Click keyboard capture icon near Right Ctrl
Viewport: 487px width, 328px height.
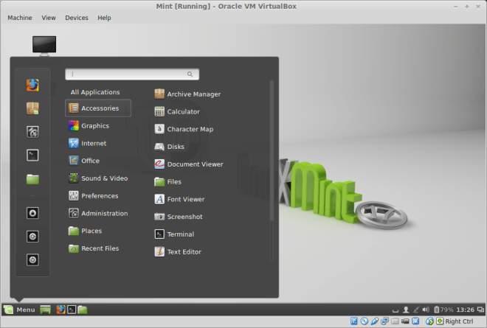(x=440, y=321)
